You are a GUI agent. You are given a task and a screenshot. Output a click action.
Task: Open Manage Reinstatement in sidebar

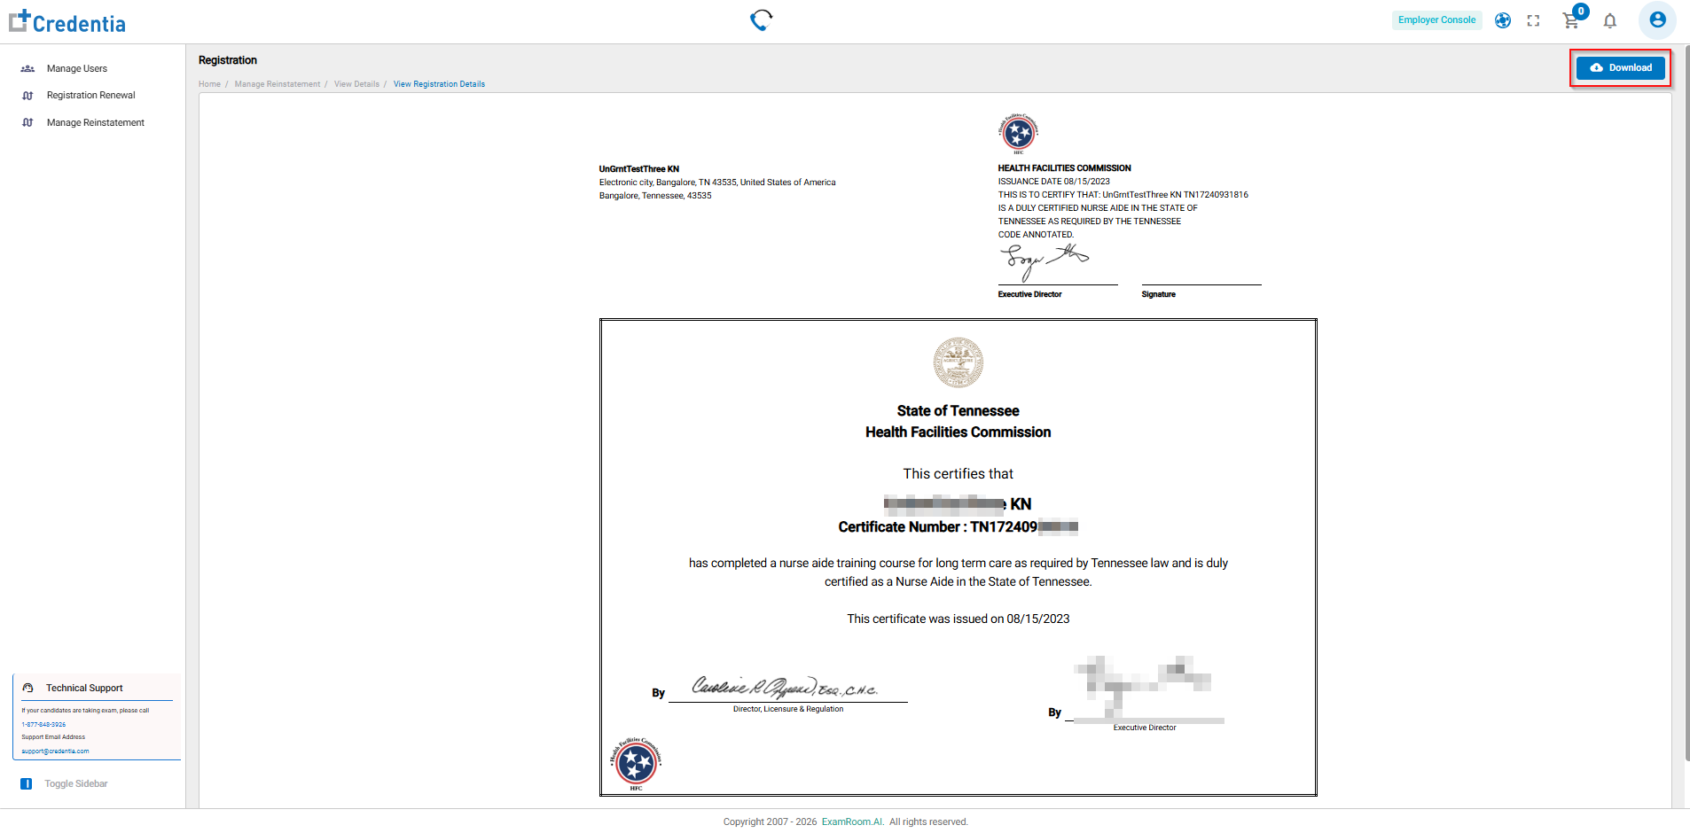pyautogui.click(x=96, y=122)
